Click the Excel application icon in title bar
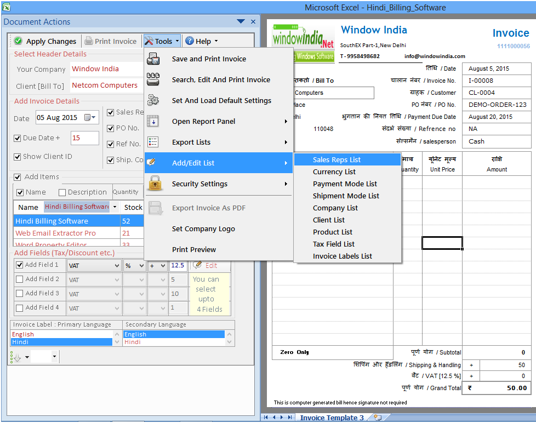The width and height of the screenshot is (536, 423). (x=6, y=7)
